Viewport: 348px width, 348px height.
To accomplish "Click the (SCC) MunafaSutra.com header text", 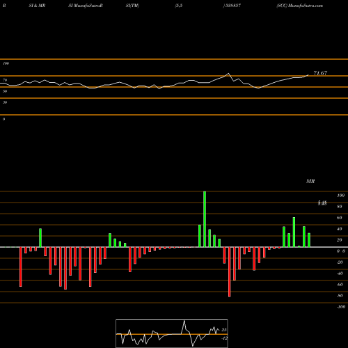I will point(299,6).
